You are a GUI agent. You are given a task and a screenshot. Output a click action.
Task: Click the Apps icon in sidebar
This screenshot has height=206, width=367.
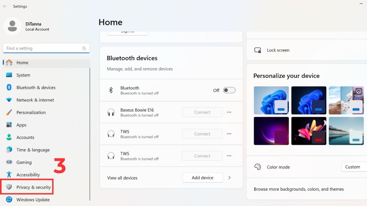click(9, 125)
